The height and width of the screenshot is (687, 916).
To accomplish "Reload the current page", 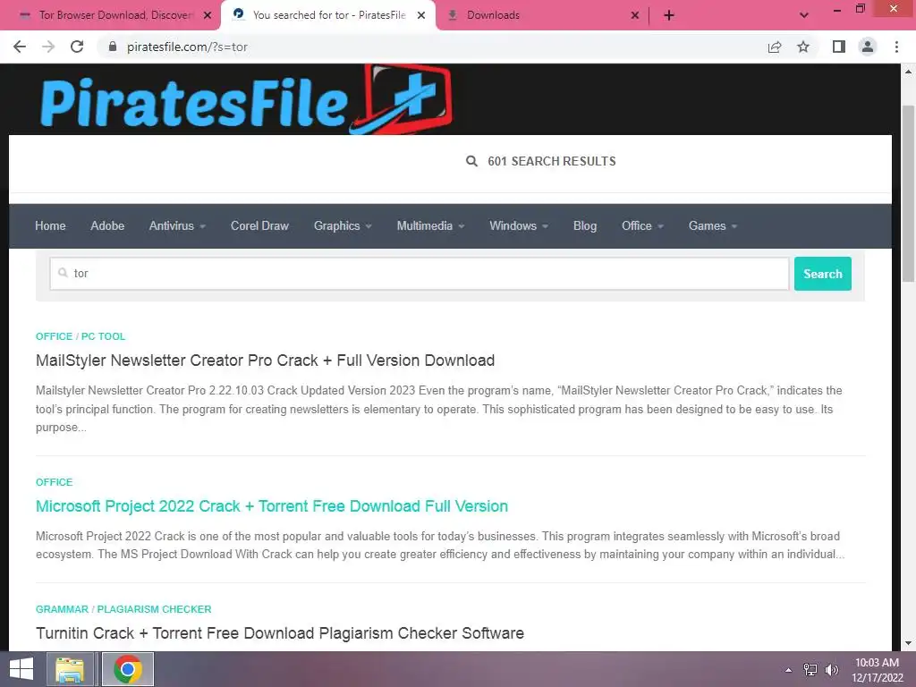I will coord(77,47).
